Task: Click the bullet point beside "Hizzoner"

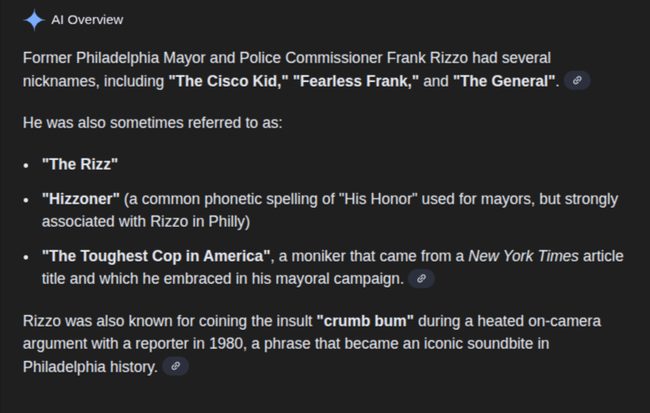Action: click(27, 200)
